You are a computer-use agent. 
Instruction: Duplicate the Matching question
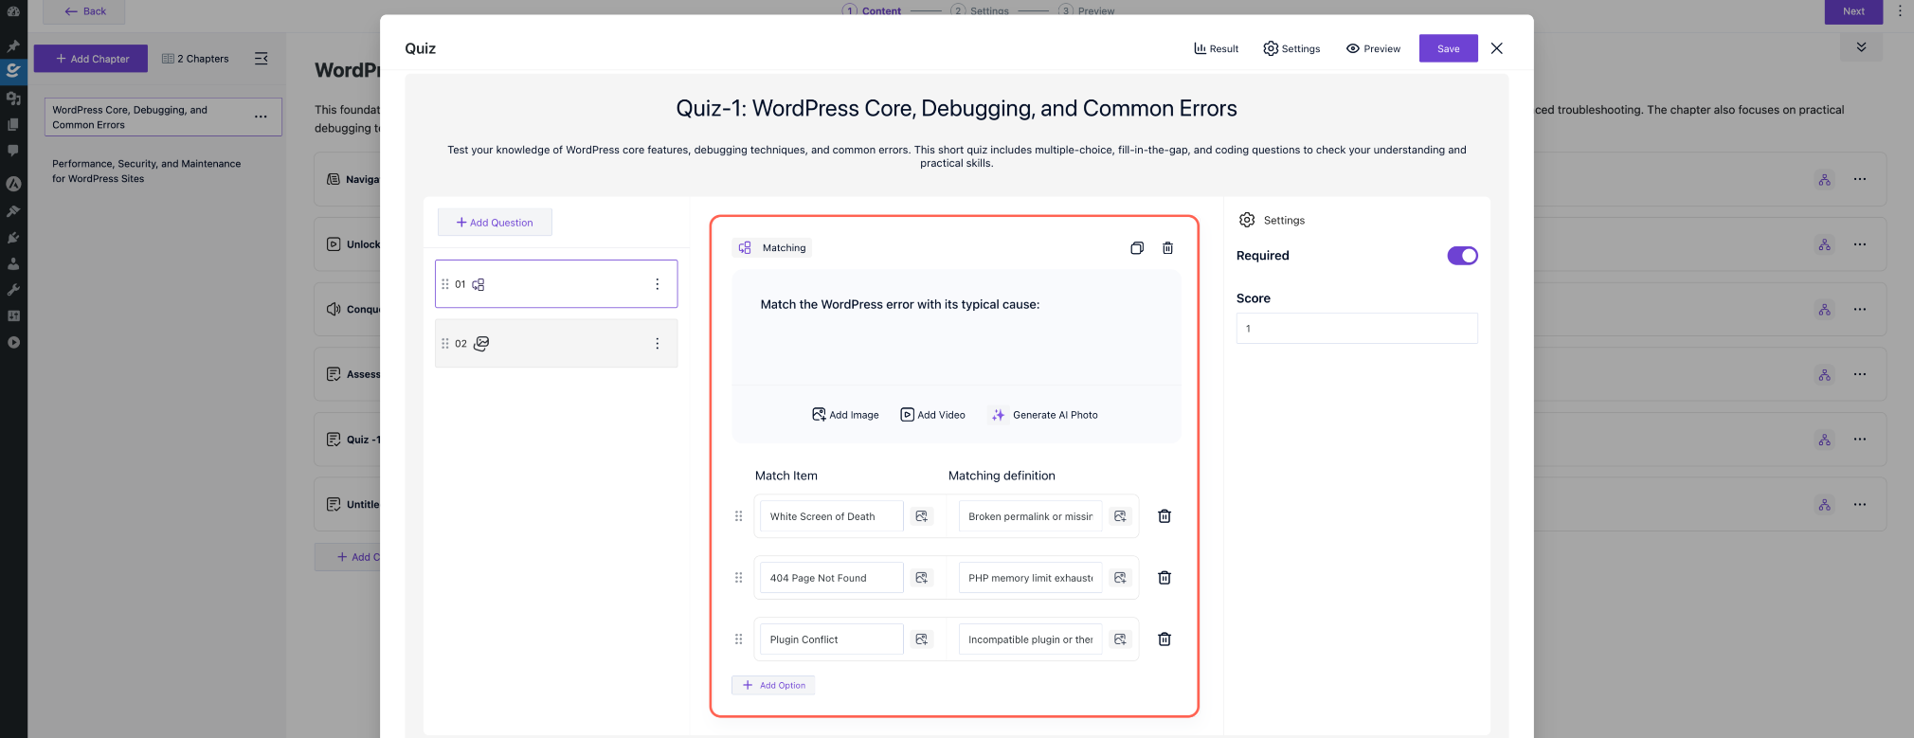click(1137, 248)
